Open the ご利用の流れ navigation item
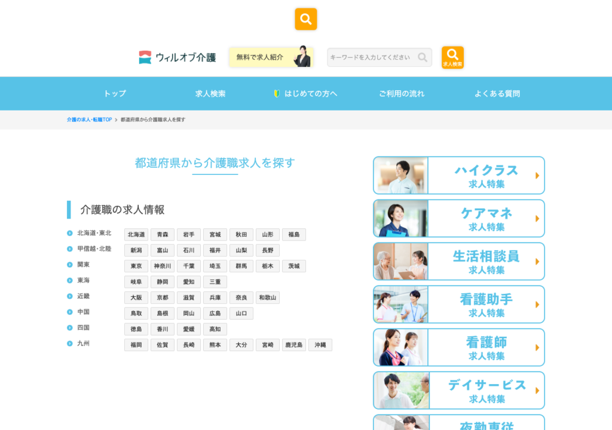The width and height of the screenshot is (612, 430). pos(402,94)
